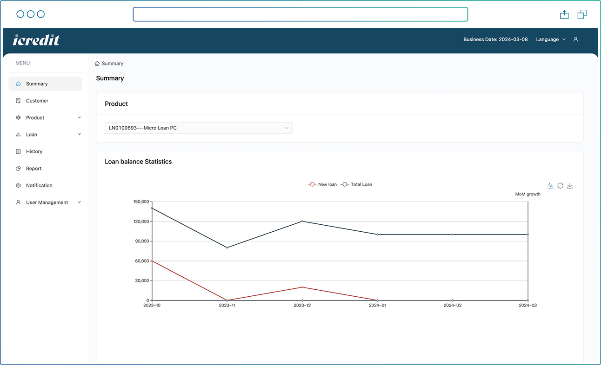The image size is (601, 365).
Task: Click the browser duplicate windows icon
Action: (582, 14)
